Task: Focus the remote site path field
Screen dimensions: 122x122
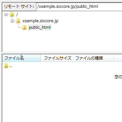Action: click(x=79, y=7)
